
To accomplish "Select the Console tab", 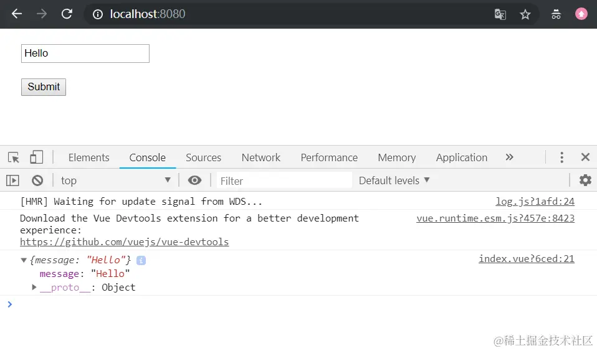I will [147, 157].
